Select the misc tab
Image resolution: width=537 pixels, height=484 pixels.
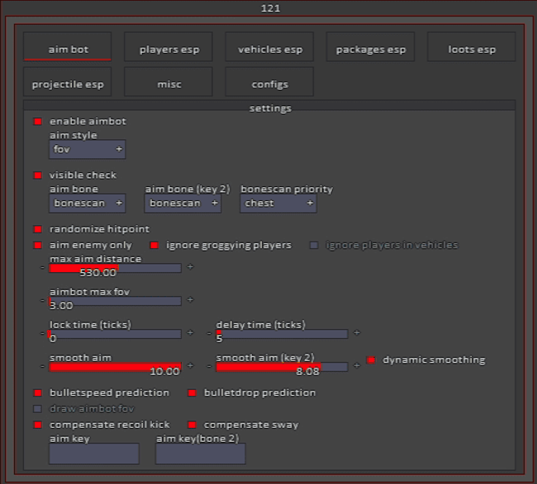(x=169, y=83)
